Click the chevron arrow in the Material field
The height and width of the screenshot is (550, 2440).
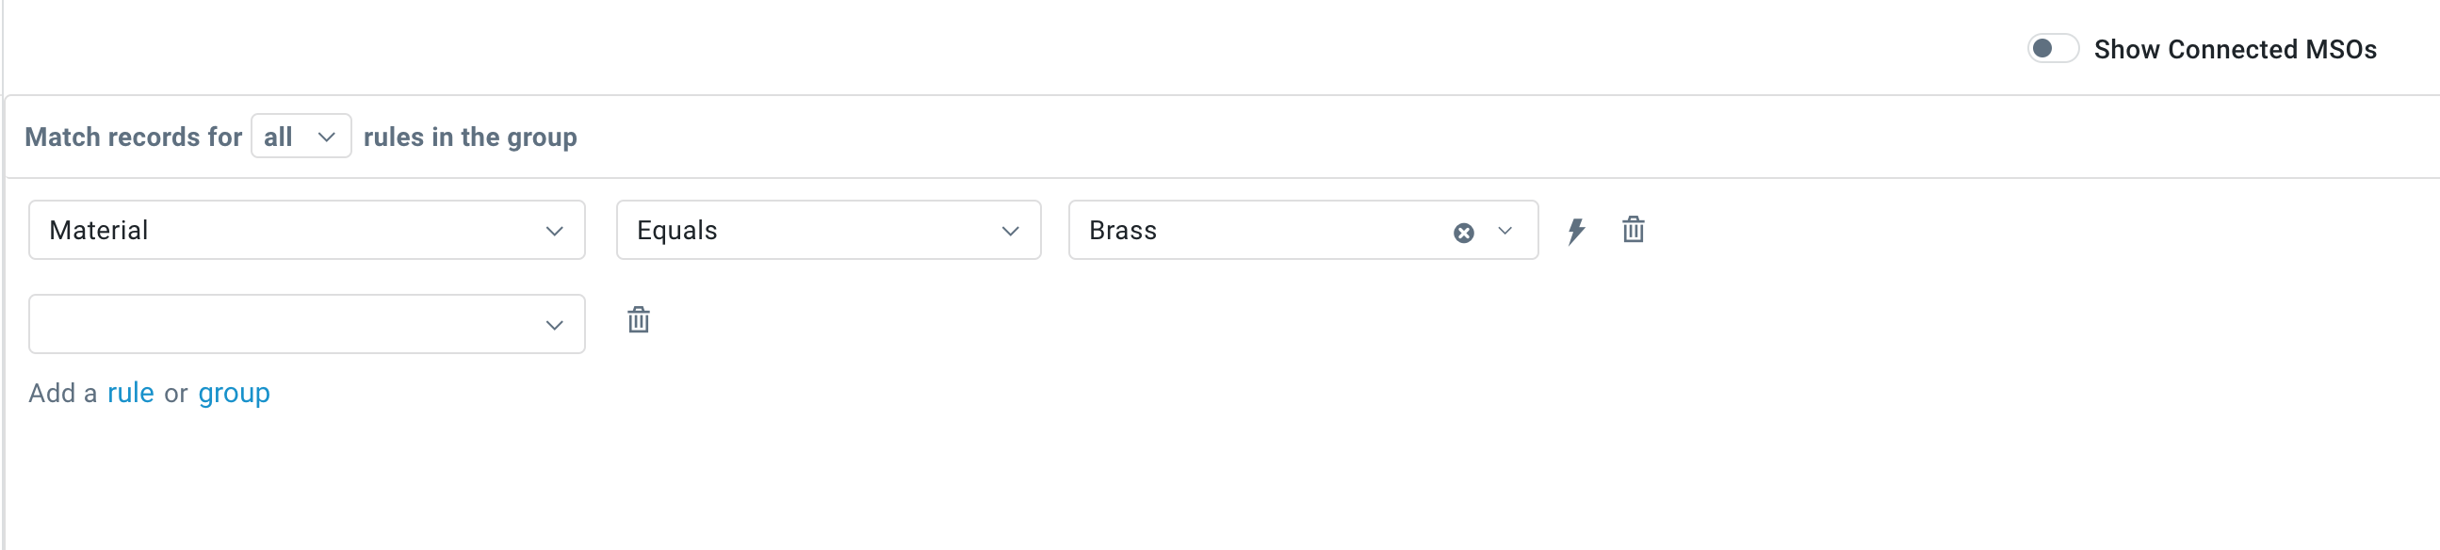[554, 230]
